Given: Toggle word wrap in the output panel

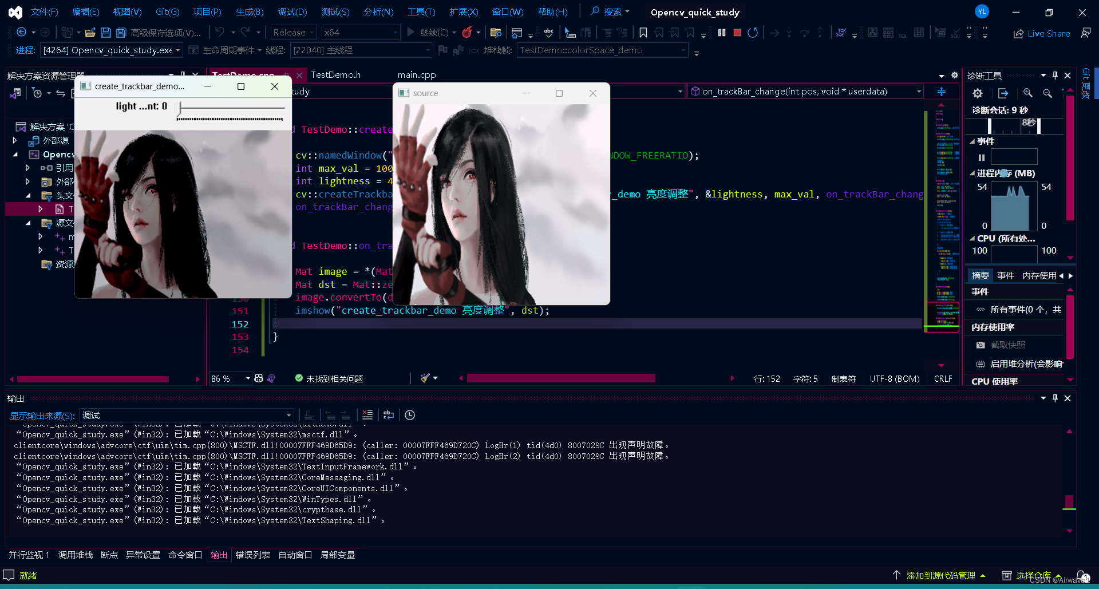Looking at the screenshot, I should [x=389, y=415].
